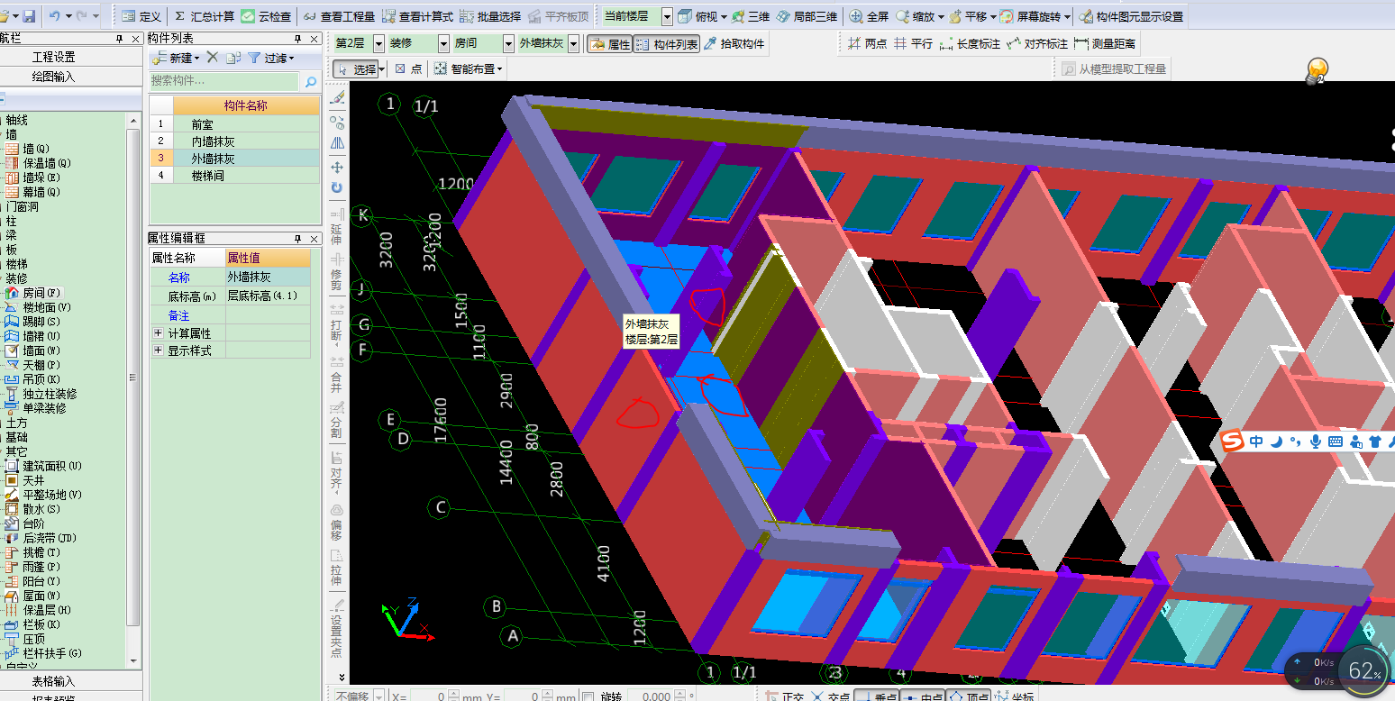The height and width of the screenshot is (701, 1395).
Task: Click the search magnifier icon
Action: pyautogui.click(x=310, y=81)
